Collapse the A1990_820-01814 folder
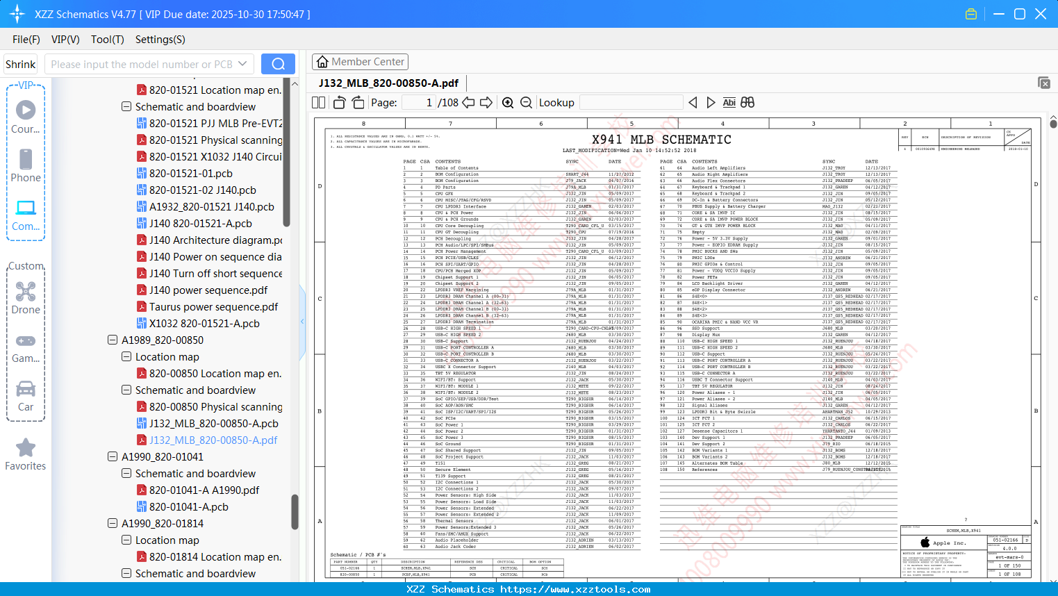The height and width of the screenshot is (596, 1058). tap(113, 524)
